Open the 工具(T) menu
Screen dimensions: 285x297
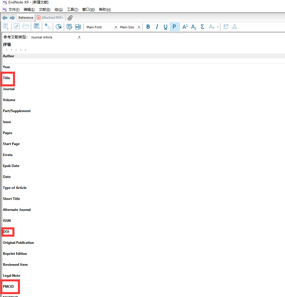click(x=72, y=10)
